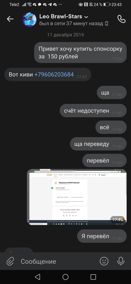Select the 'Я перевёл' message bubble
This screenshot has height=284, width=131.
pos(102,236)
